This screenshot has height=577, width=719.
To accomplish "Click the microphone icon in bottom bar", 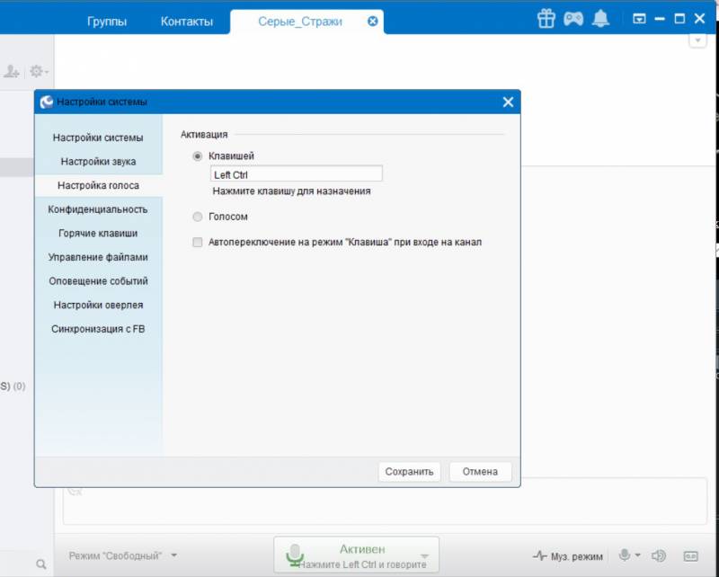I will pos(625,555).
